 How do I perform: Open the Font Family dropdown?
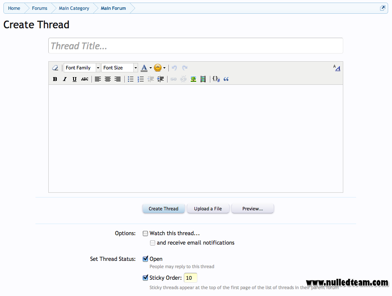(x=82, y=68)
